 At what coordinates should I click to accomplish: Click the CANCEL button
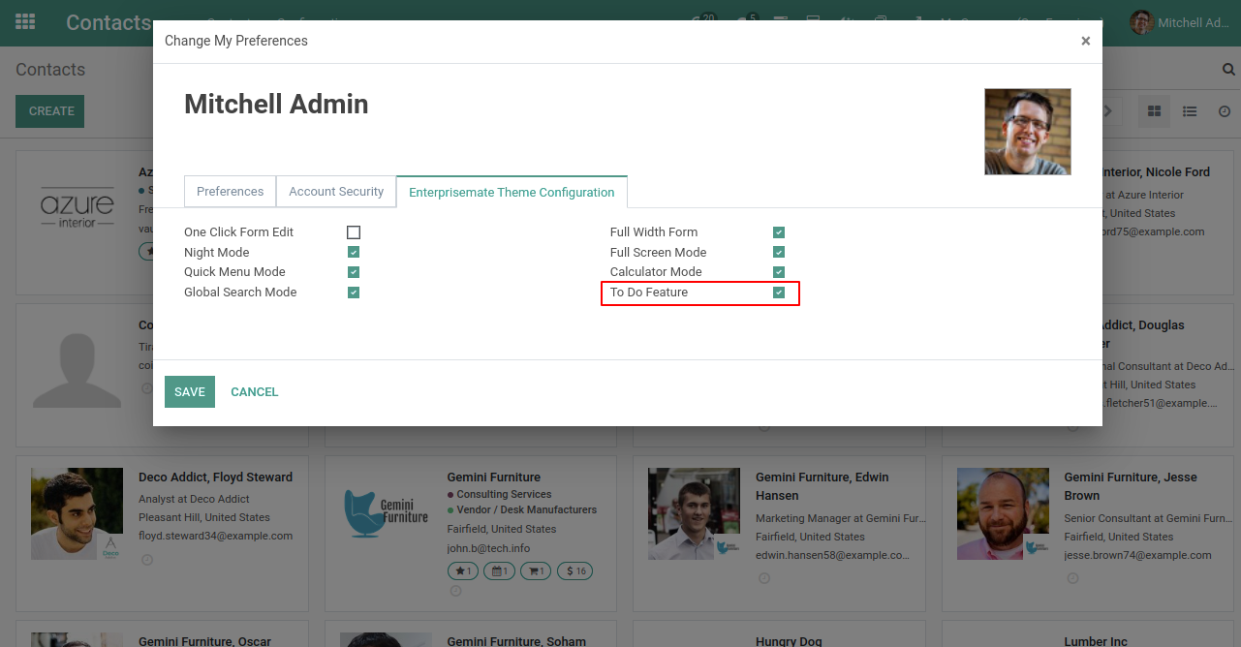(255, 392)
